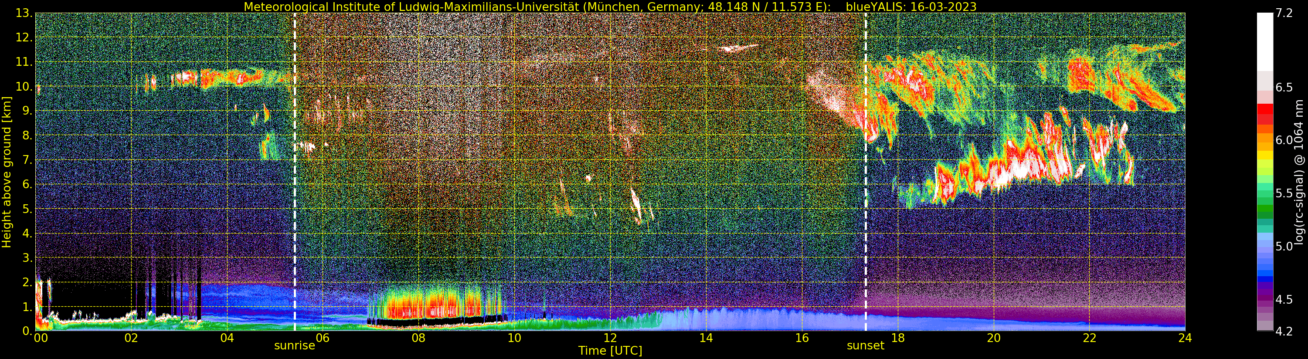
Task: Click the '1.' height axis tick label
Action: (27, 307)
